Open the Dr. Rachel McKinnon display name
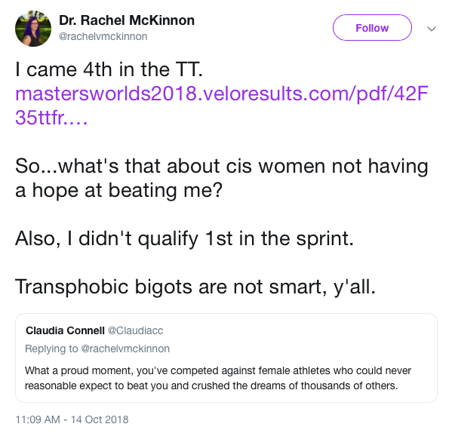 [x=127, y=20]
